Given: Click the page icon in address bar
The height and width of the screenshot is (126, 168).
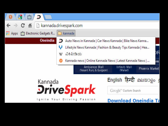Looking at the screenshot, I should click(x=38, y=25).
